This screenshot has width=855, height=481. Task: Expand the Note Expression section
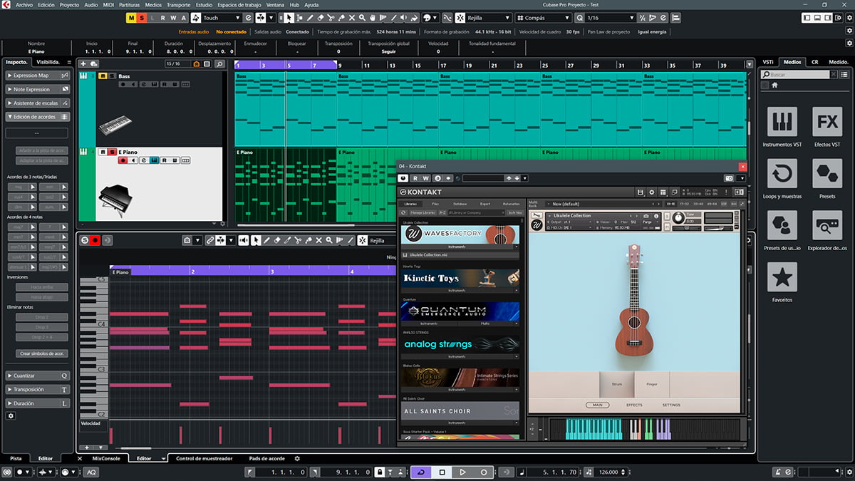(38, 89)
